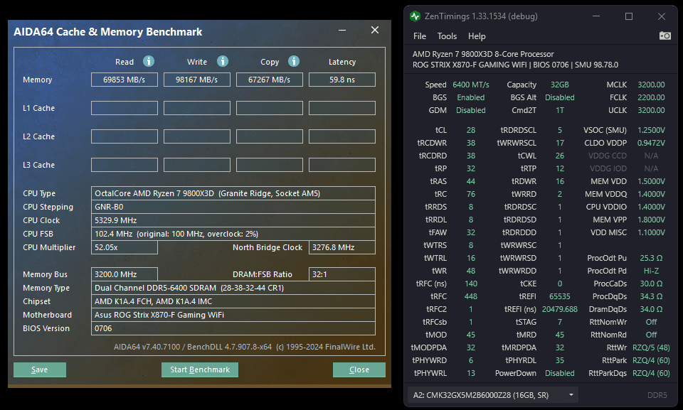Click the Save button in AIDA64

[40, 369]
